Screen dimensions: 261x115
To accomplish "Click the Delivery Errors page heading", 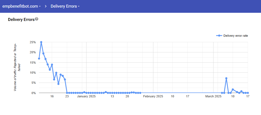I will coord(21,20).
